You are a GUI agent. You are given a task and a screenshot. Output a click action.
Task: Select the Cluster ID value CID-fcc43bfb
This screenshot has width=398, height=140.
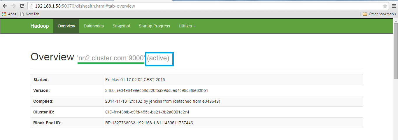point(147,112)
